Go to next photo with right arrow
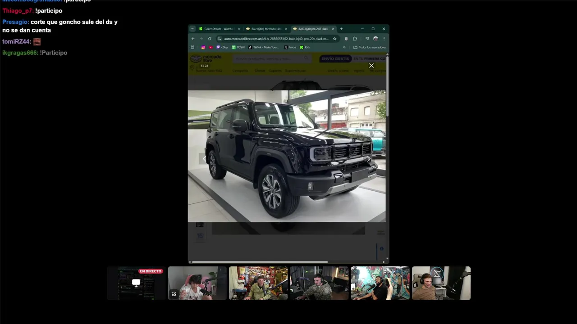Viewport: 577px width, 324px height. (369, 158)
